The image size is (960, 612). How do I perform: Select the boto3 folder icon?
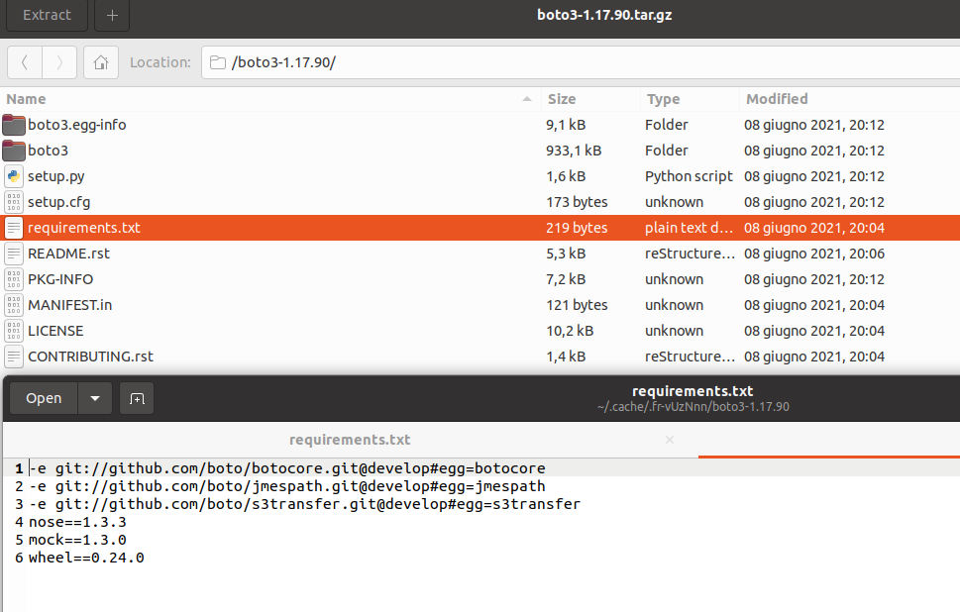[x=14, y=151]
